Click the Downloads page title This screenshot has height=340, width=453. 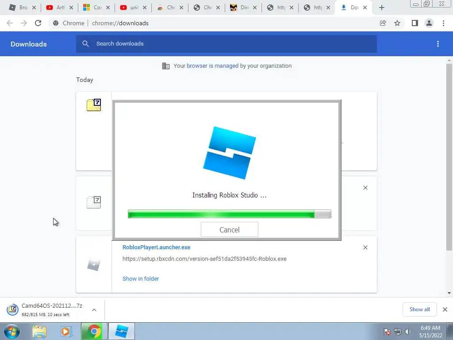pos(29,44)
